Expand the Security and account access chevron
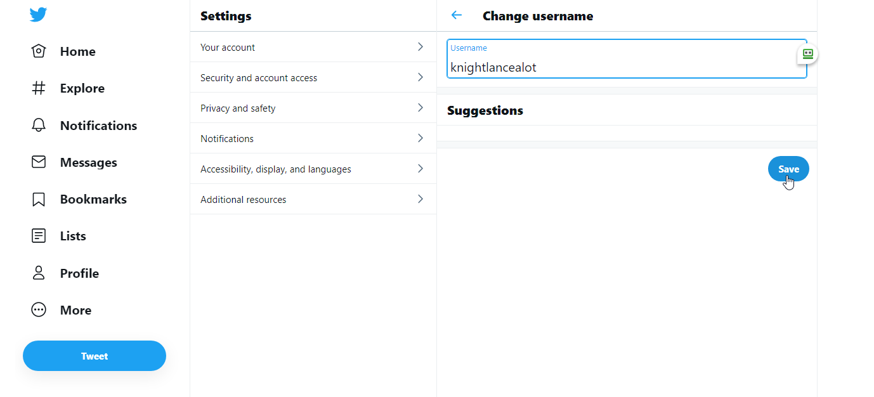 click(x=420, y=77)
